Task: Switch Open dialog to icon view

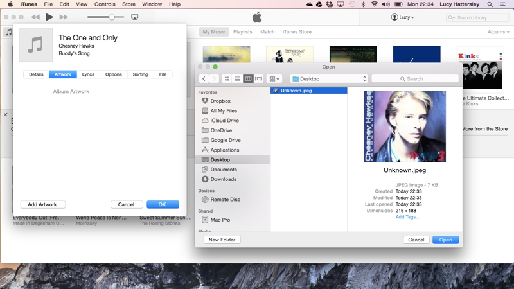Action: [227, 78]
